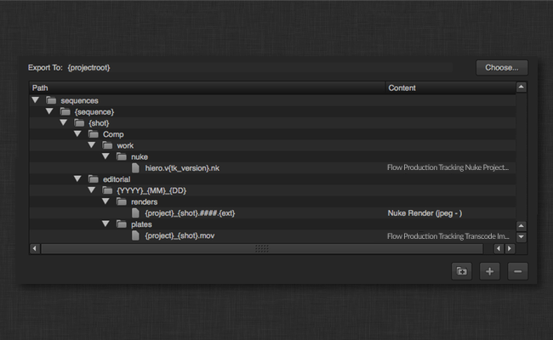553x340 pixels.
Task: Click the new folder icon button
Action: [x=462, y=271]
